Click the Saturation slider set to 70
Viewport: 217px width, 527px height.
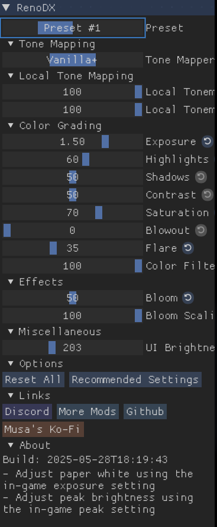coord(73,213)
